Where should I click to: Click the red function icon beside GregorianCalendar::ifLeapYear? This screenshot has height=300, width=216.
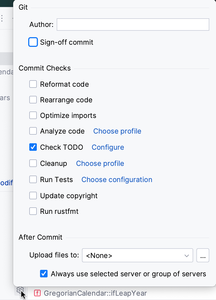click(x=37, y=293)
